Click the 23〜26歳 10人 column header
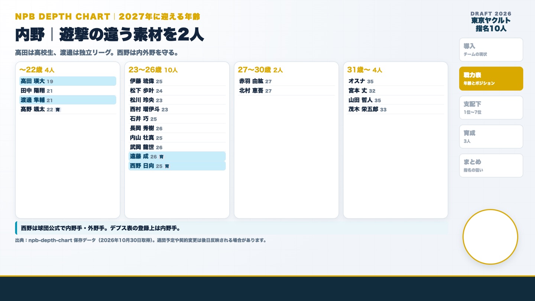Viewport: 535px width, 301px height. coord(153,70)
